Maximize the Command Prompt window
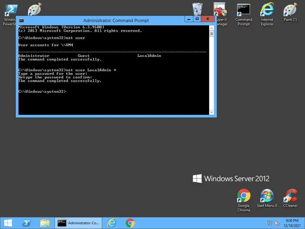The height and width of the screenshot is (229, 305). click(x=197, y=19)
